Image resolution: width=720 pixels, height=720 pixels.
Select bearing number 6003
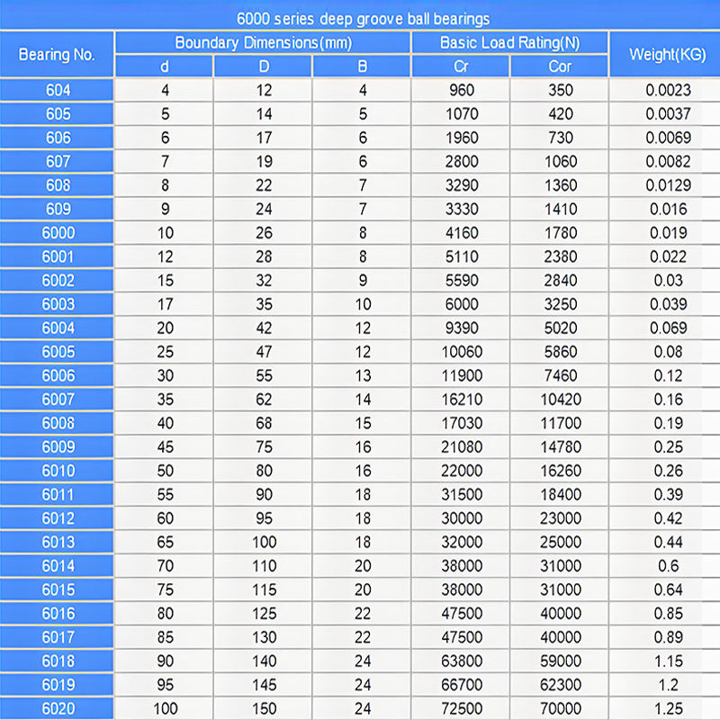58,304
